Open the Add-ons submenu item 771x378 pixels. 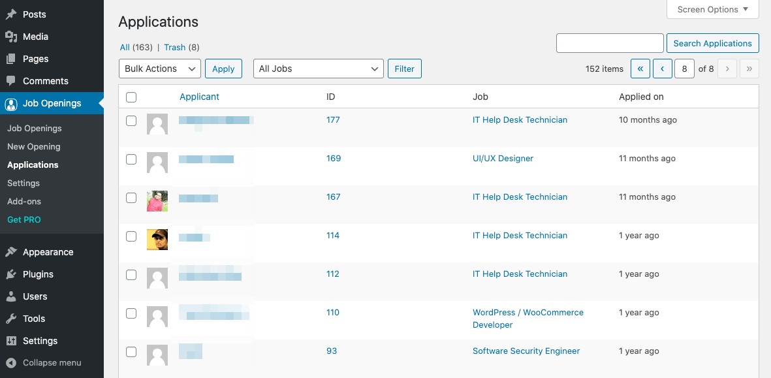[25, 201]
